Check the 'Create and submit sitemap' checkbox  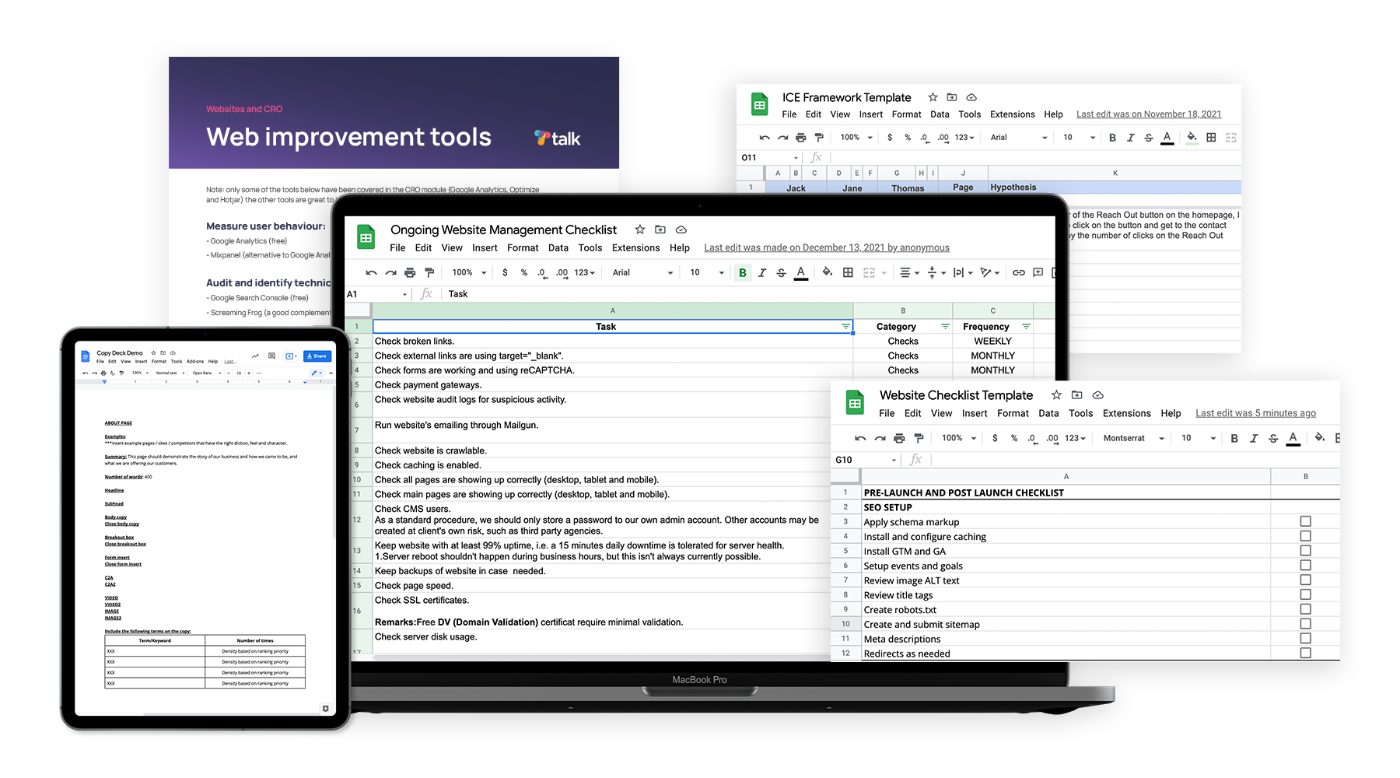[1305, 624]
